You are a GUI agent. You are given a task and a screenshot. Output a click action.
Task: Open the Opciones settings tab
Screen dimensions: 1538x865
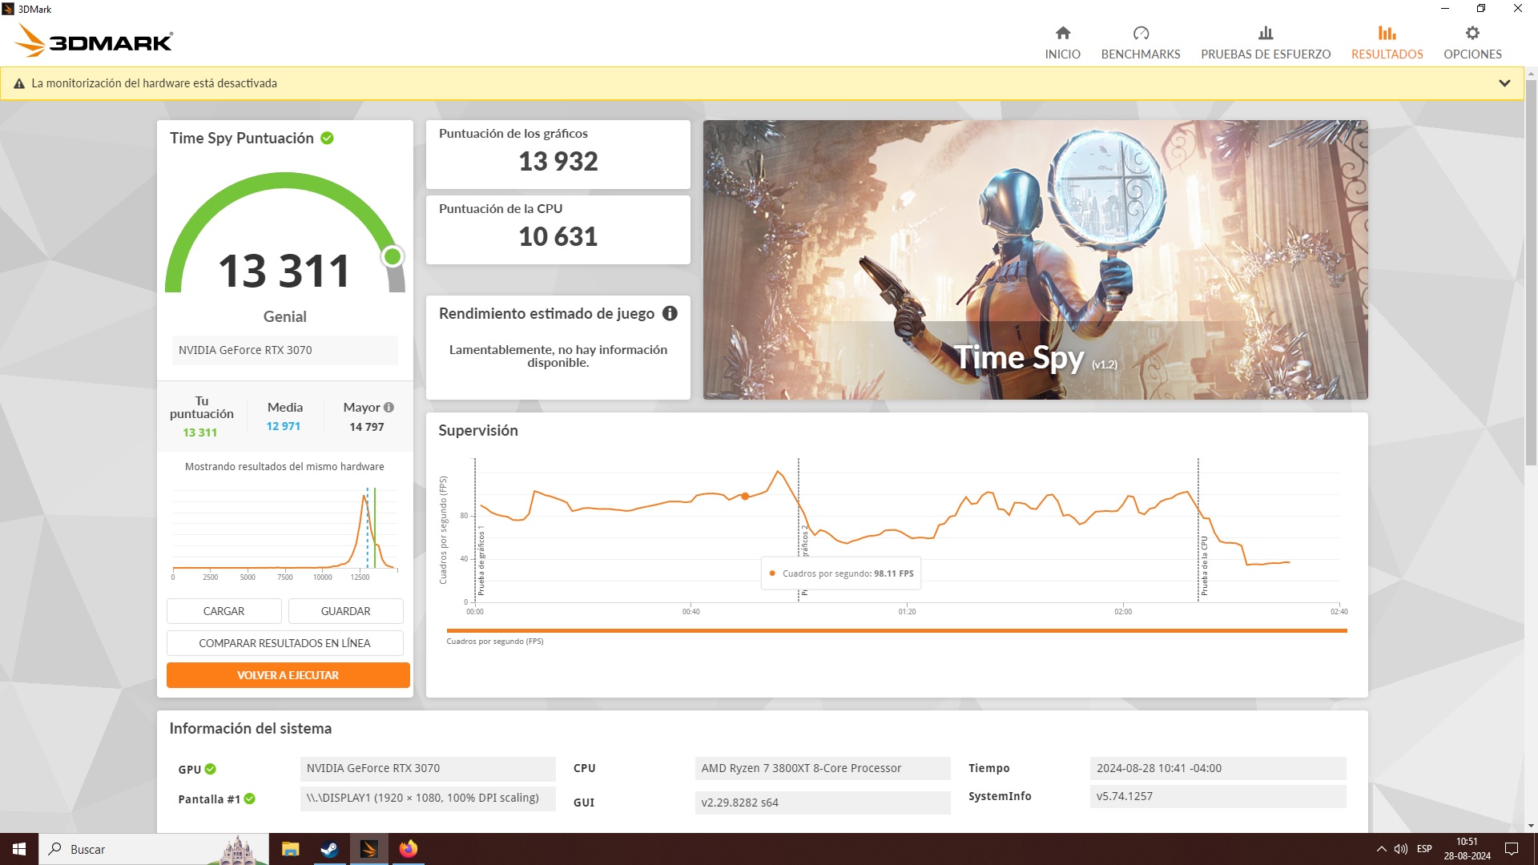pyautogui.click(x=1472, y=42)
